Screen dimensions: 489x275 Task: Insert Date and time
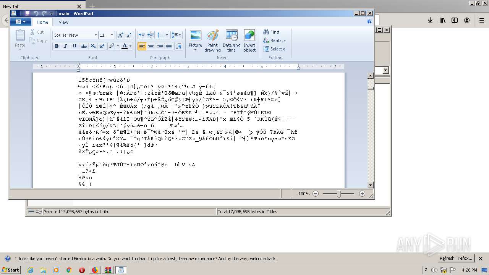232,41
